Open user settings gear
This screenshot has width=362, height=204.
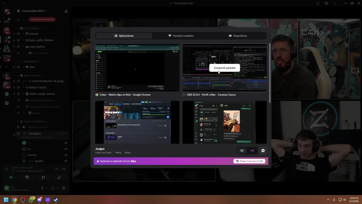pyautogui.click(x=64, y=188)
